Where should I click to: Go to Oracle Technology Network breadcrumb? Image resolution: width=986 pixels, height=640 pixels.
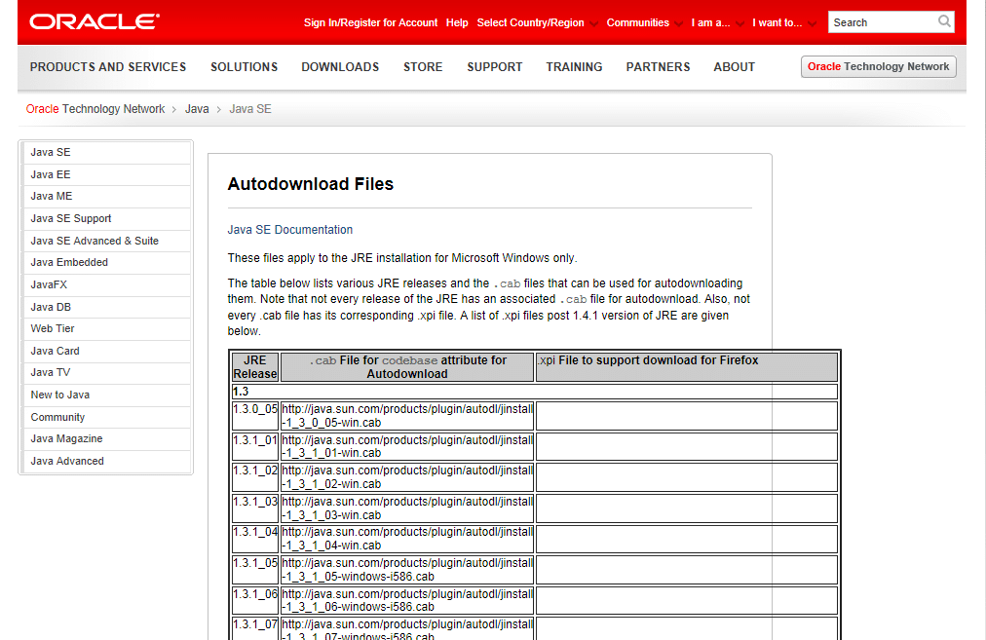pyautogui.click(x=95, y=109)
